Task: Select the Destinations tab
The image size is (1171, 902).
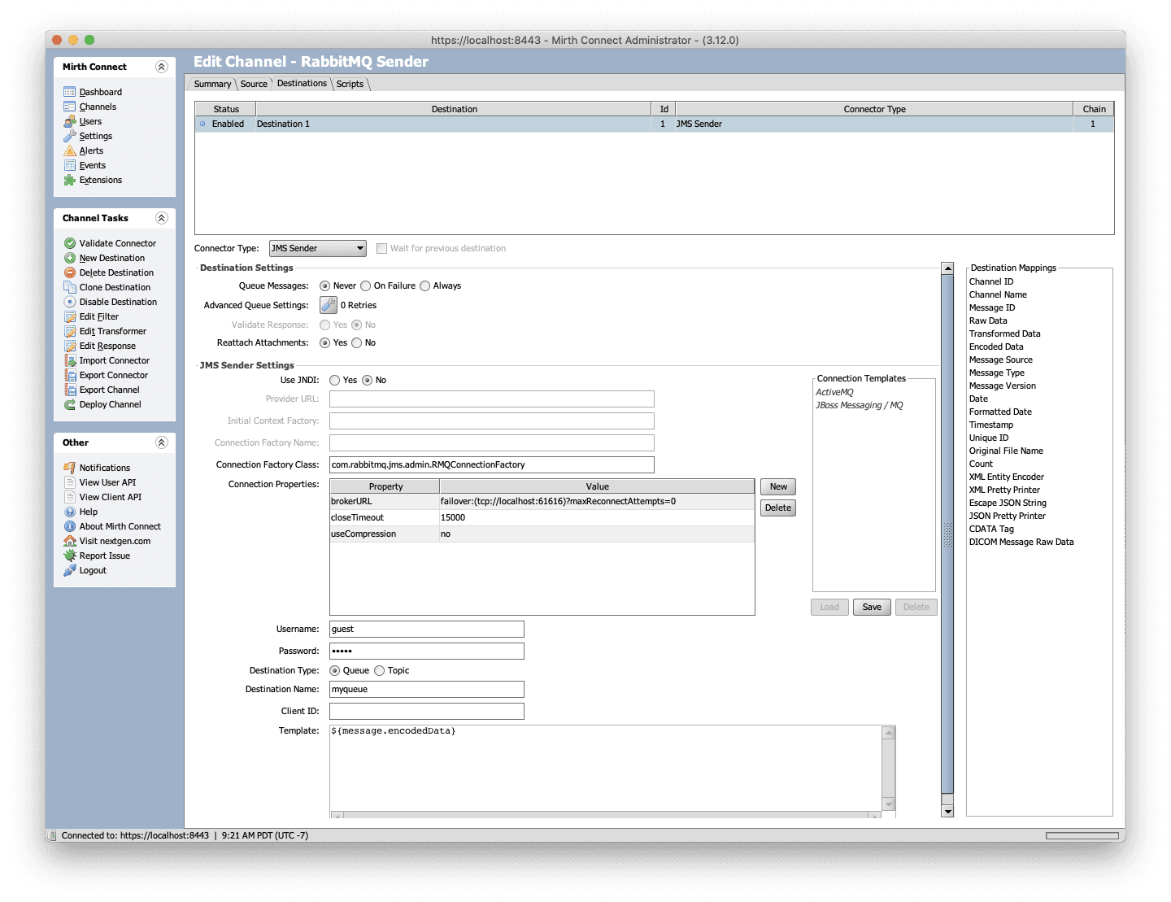Action: point(302,83)
